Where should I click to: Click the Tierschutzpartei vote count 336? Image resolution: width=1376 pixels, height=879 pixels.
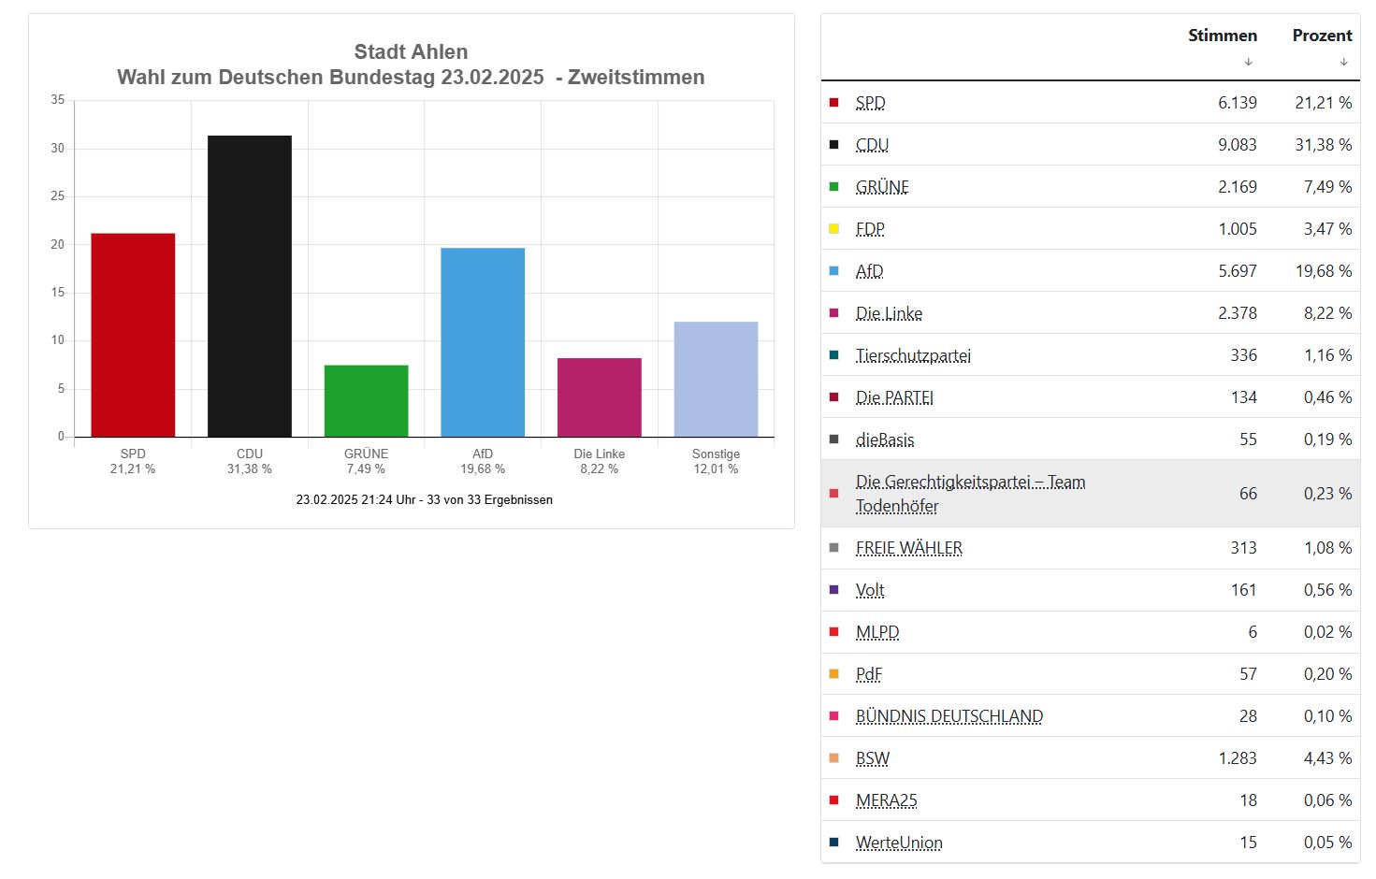point(1243,355)
